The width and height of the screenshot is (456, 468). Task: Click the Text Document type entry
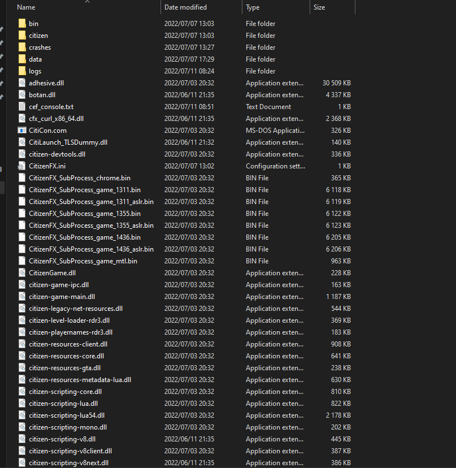coord(268,107)
